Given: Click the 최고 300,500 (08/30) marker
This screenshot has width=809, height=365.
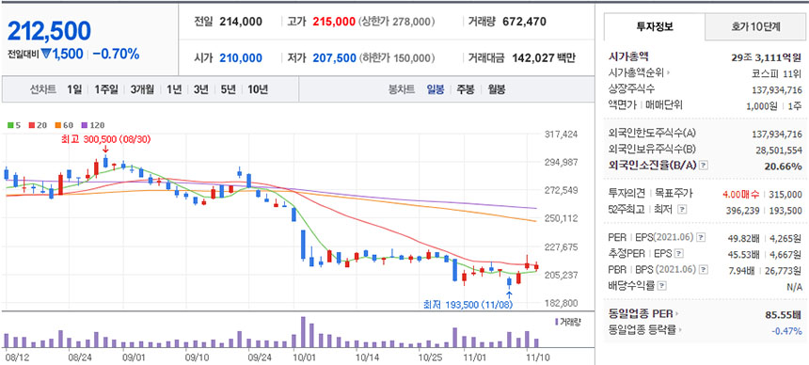Looking at the screenshot, I should pyautogui.click(x=105, y=140).
